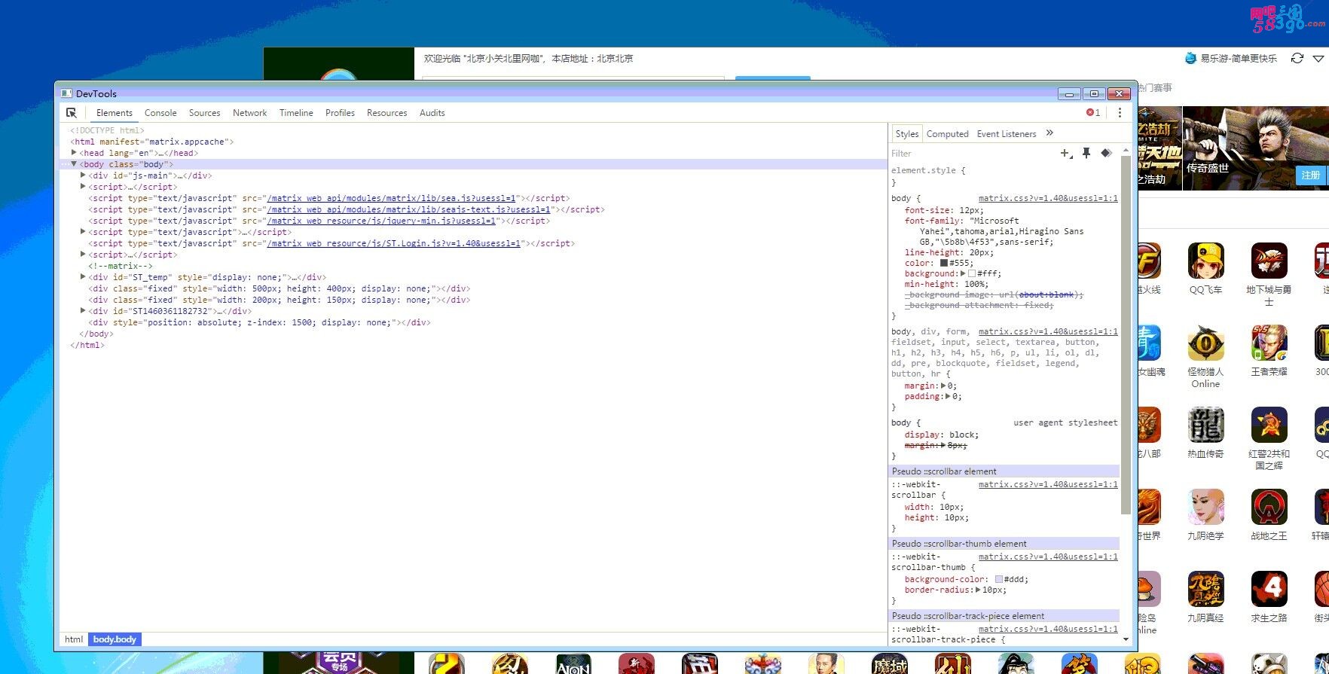Image resolution: width=1329 pixels, height=674 pixels.
Task: Click the Styles Filter input field
Action: [x=972, y=154]
